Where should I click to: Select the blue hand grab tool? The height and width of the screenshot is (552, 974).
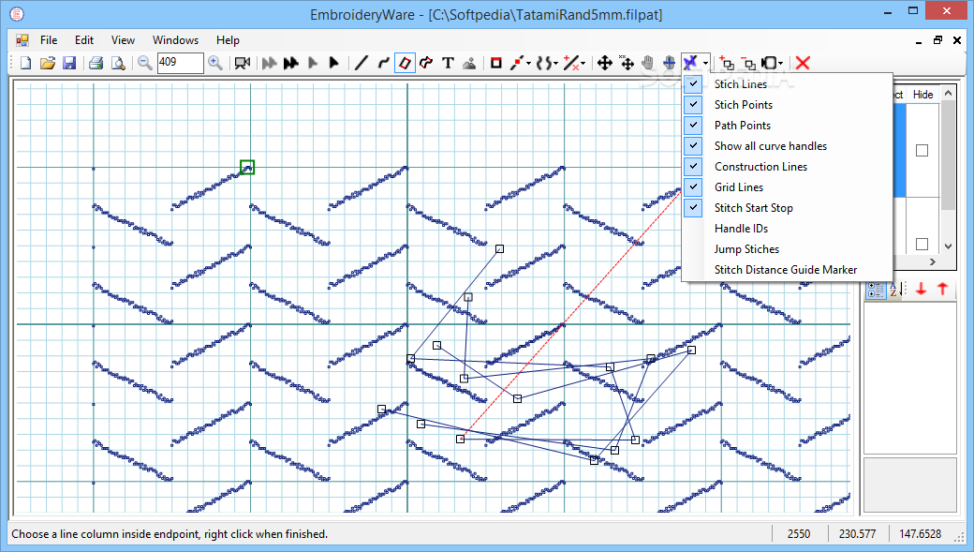[669, 63]
